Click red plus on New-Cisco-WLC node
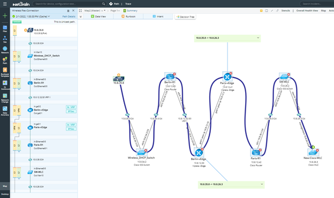Screen dimensions: 334x198 (x=317, y=150)
